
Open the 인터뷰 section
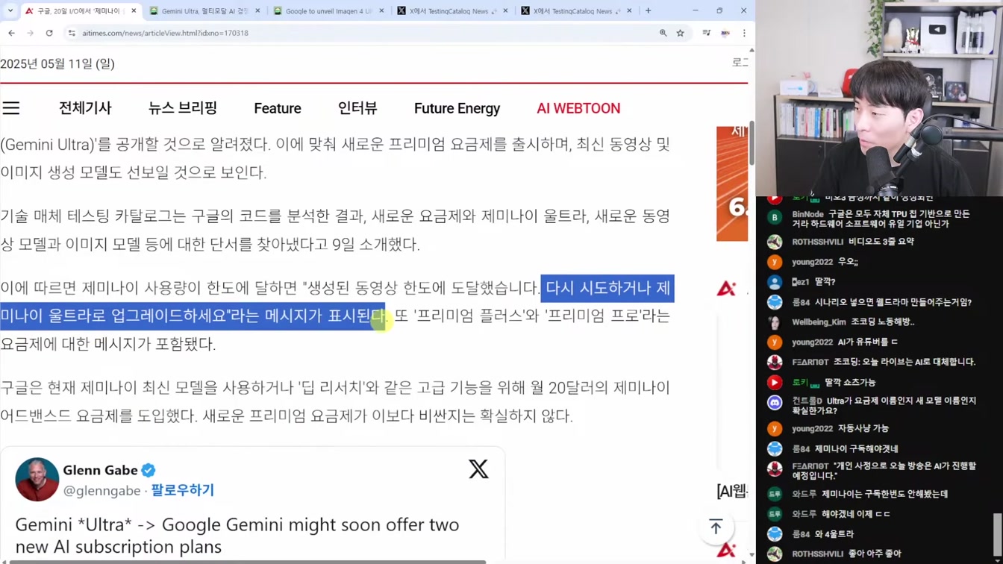point(357,108)
